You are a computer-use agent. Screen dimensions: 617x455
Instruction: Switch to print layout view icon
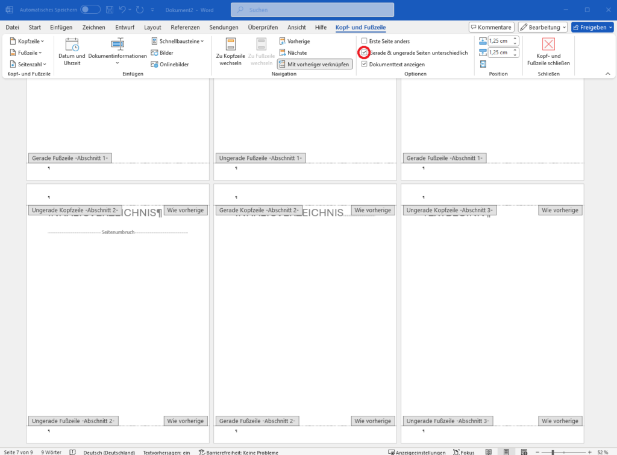coord(506,452)
